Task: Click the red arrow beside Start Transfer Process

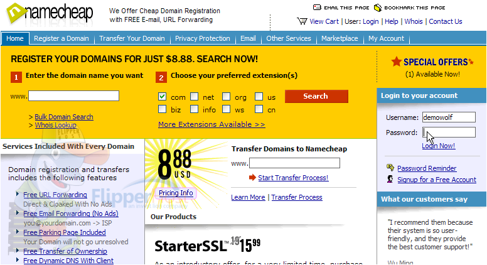Action: (252, 177)
